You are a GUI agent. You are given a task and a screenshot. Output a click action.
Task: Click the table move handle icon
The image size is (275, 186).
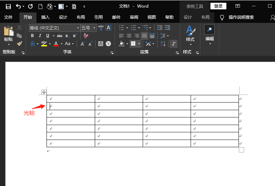(44, 92)
